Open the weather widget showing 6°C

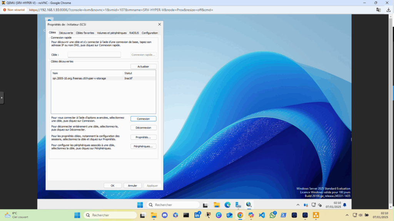(x=17, y=215)
